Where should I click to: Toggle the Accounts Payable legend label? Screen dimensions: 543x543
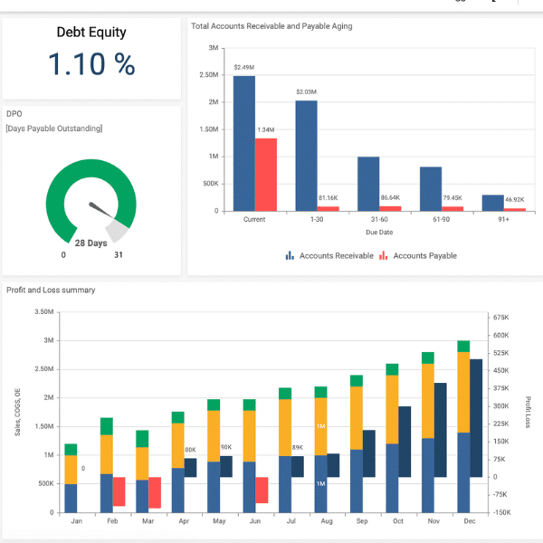[424, 256]
